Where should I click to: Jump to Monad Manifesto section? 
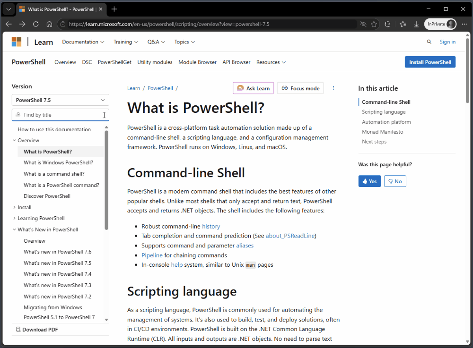pyautogui.click(x=383, y=132)
